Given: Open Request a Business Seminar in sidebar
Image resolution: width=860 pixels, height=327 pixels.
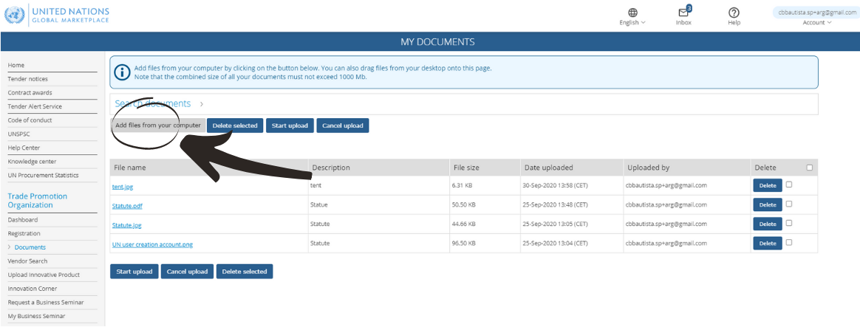Looking at the screenshot, I should 46,302.
